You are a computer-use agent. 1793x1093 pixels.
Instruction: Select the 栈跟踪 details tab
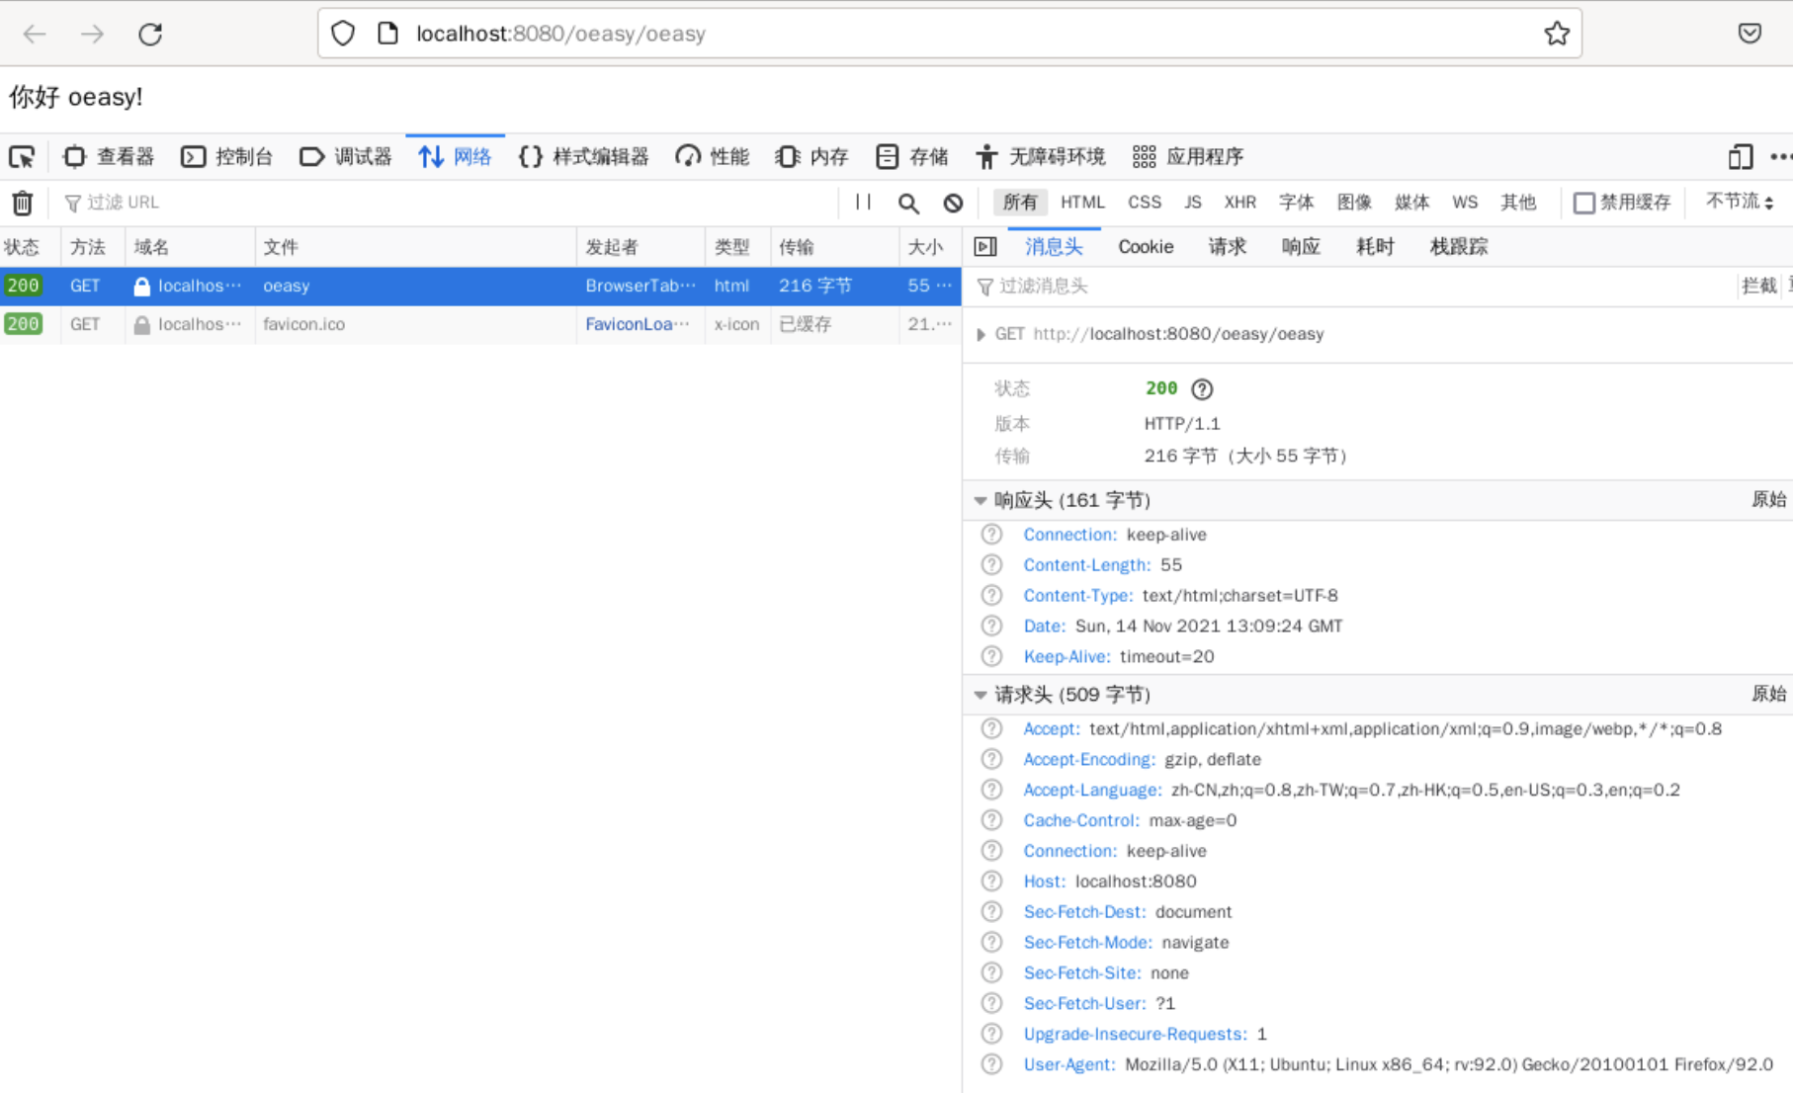(1459, 247)
